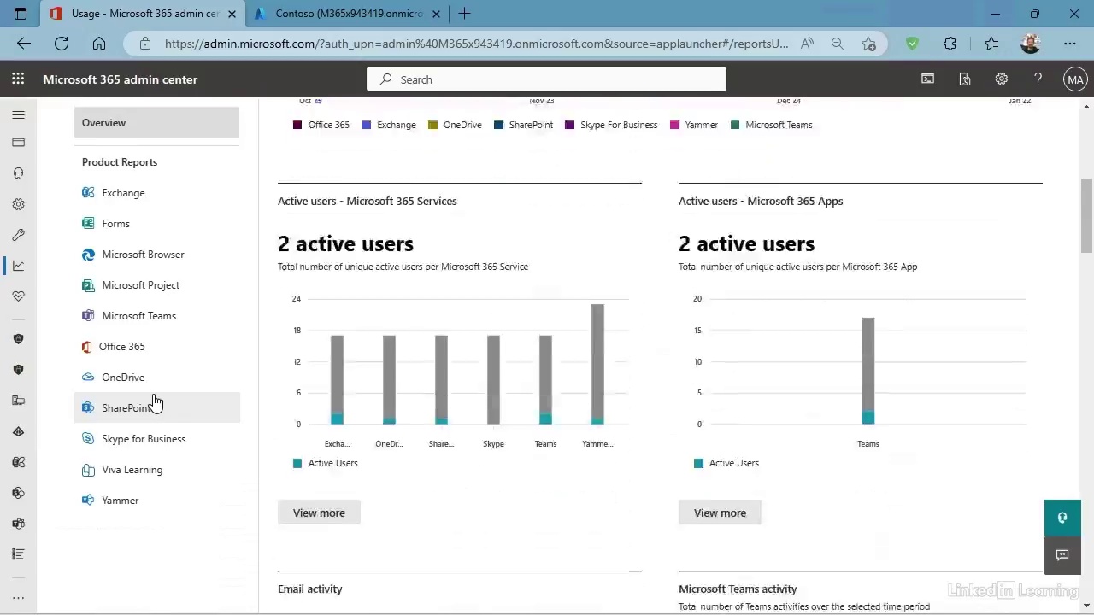This screenshot has height=615, width=1094.
Task: Refresh the browser page
Action: click(x=62, y=44)
